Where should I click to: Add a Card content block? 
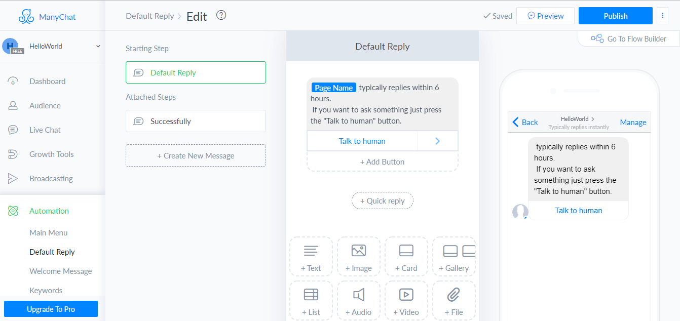coord(406,257)
